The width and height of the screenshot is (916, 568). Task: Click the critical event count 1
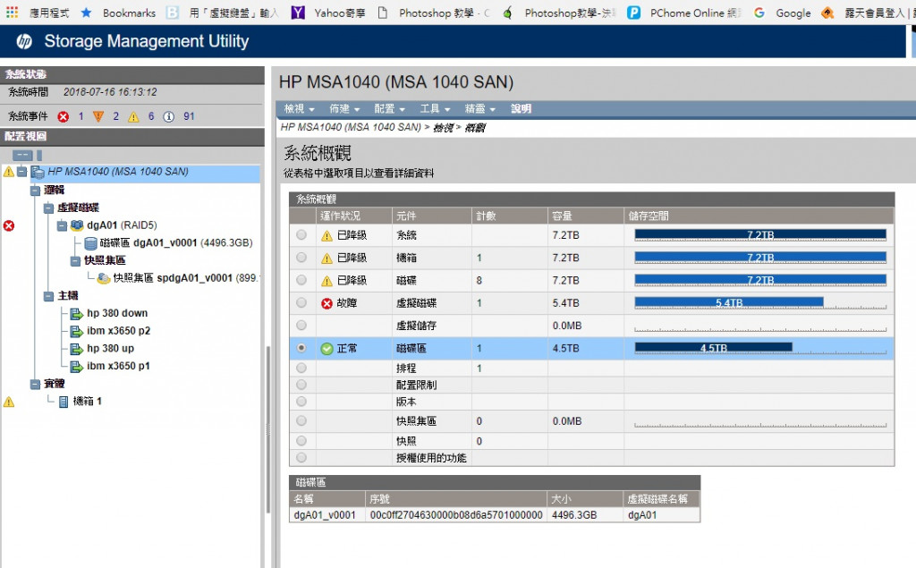[x=81, y=116]
